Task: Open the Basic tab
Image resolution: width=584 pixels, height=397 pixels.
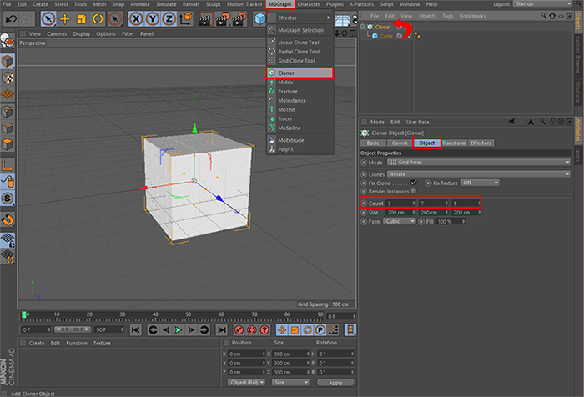Action: (373, 143)
